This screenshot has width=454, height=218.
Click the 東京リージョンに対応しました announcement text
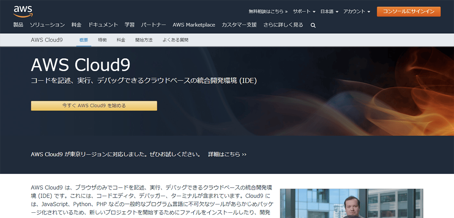point(116,155)
